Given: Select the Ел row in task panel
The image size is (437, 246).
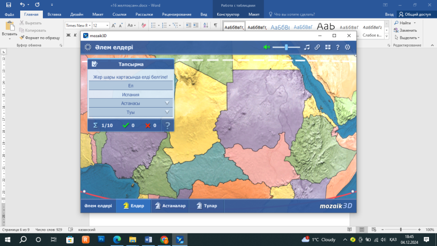Looking at the screenshot, I should tap(130, 86).
